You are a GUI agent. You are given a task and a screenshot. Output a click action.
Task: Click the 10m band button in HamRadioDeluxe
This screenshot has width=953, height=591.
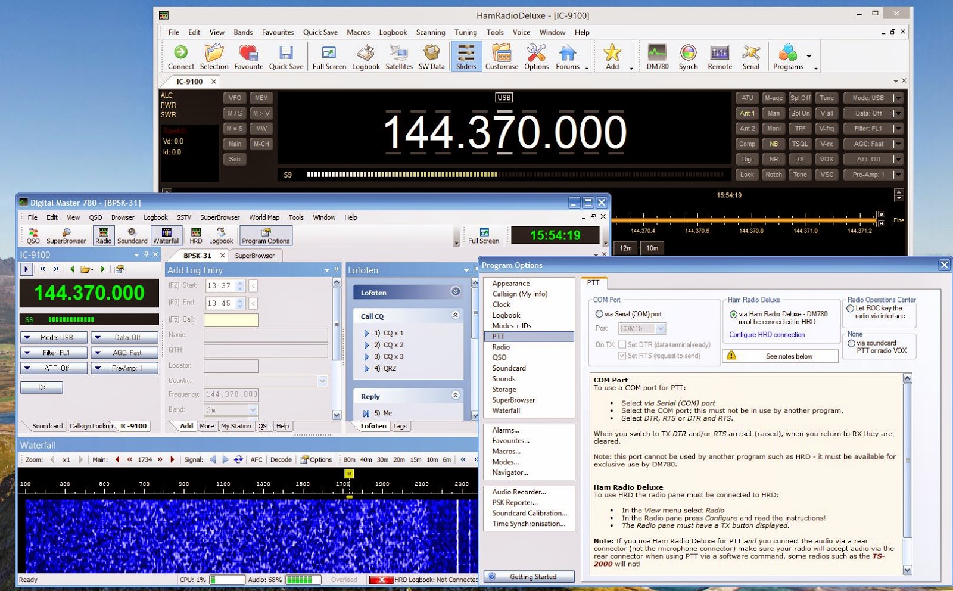click(652, 248)
